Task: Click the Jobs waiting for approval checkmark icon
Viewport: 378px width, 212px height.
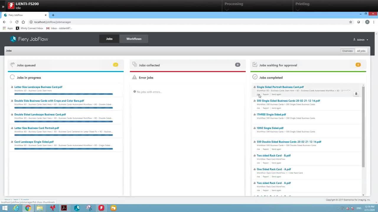Action: click(x=255, y=65)
